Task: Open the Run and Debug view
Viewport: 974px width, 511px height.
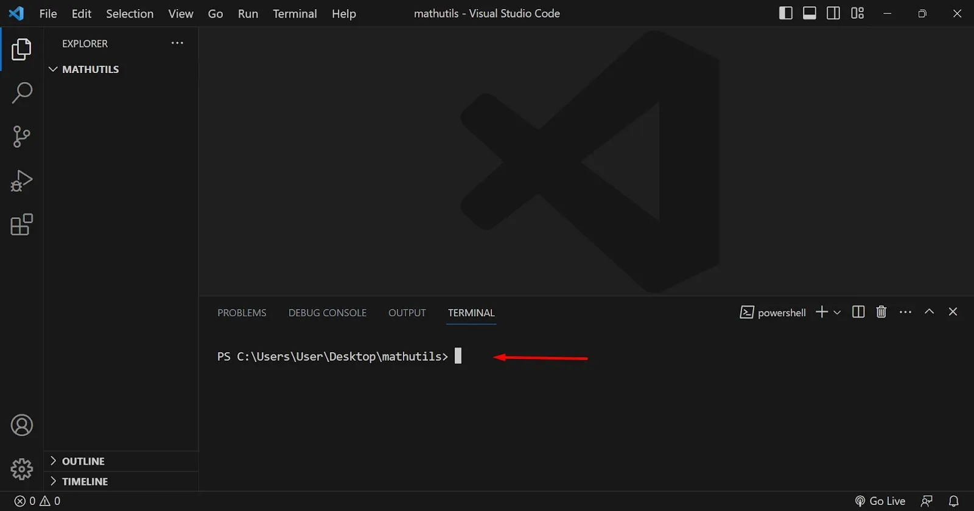Action: click(21, 181)
